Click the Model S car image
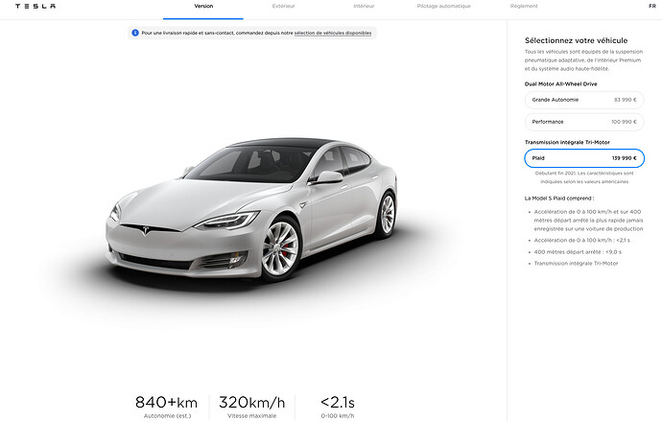 251,209
